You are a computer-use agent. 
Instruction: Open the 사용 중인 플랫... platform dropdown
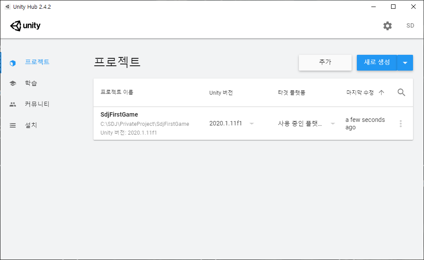[x=307, y=123]
